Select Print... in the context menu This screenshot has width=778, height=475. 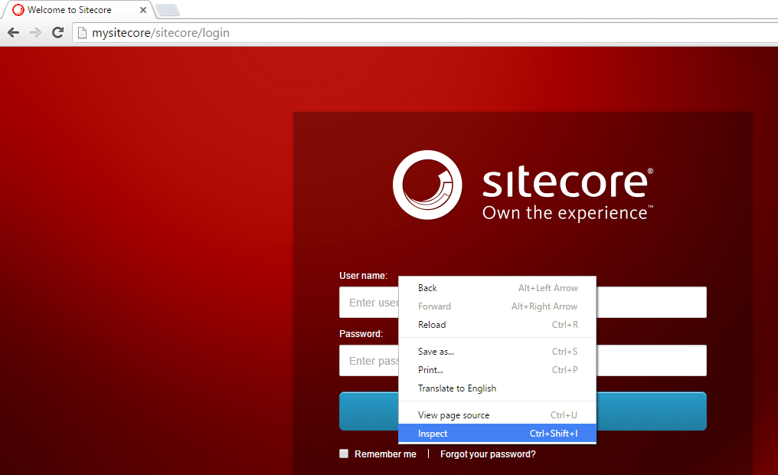coord(497,370)
